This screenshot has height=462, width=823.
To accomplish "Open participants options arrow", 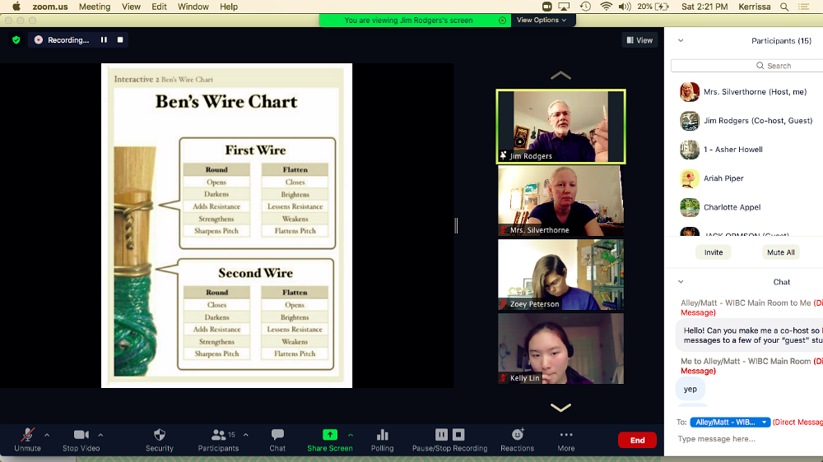I will [x=245, y=435].
